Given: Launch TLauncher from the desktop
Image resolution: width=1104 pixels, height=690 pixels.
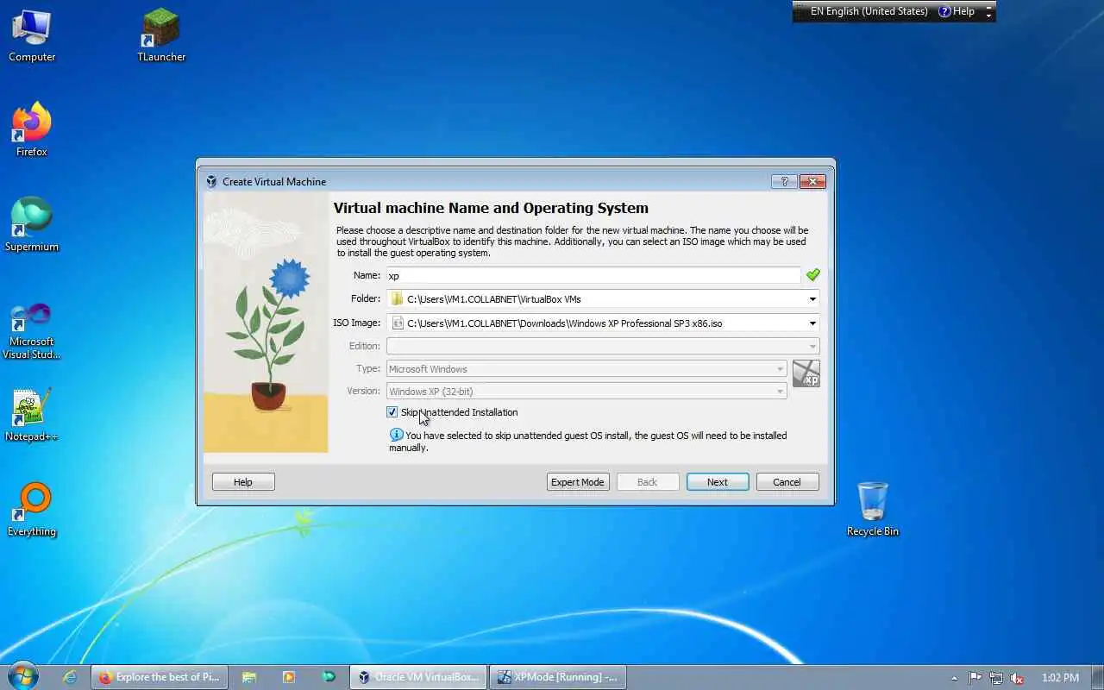Looking at the screenshot, I should point(161,36).
